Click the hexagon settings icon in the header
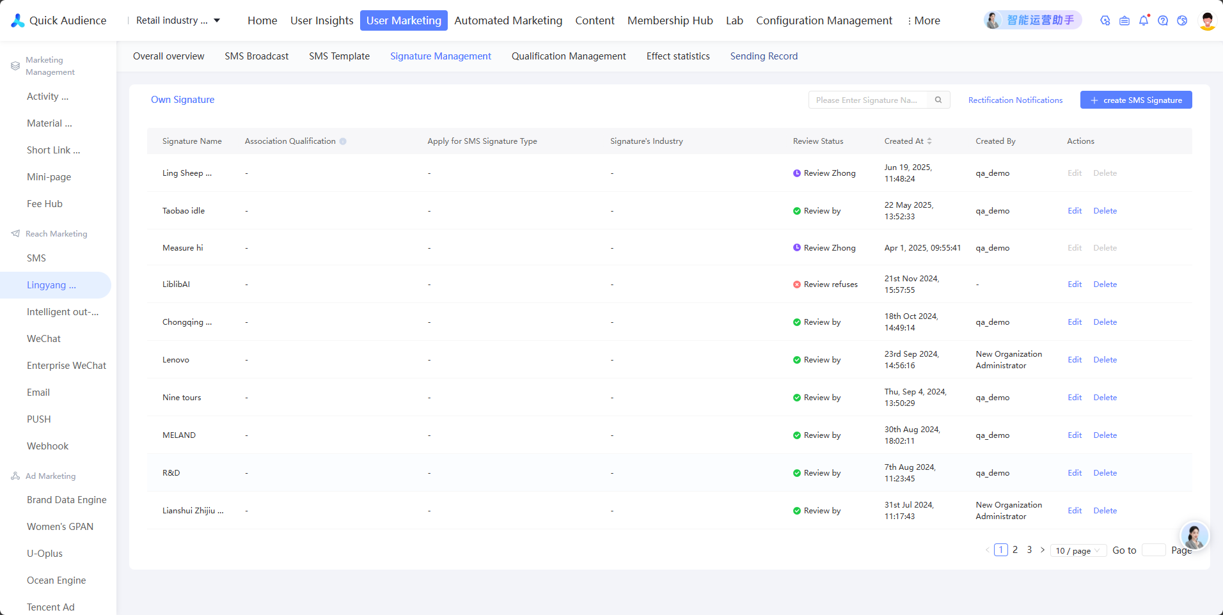 pyautogui.click(x=1105, y=20)
